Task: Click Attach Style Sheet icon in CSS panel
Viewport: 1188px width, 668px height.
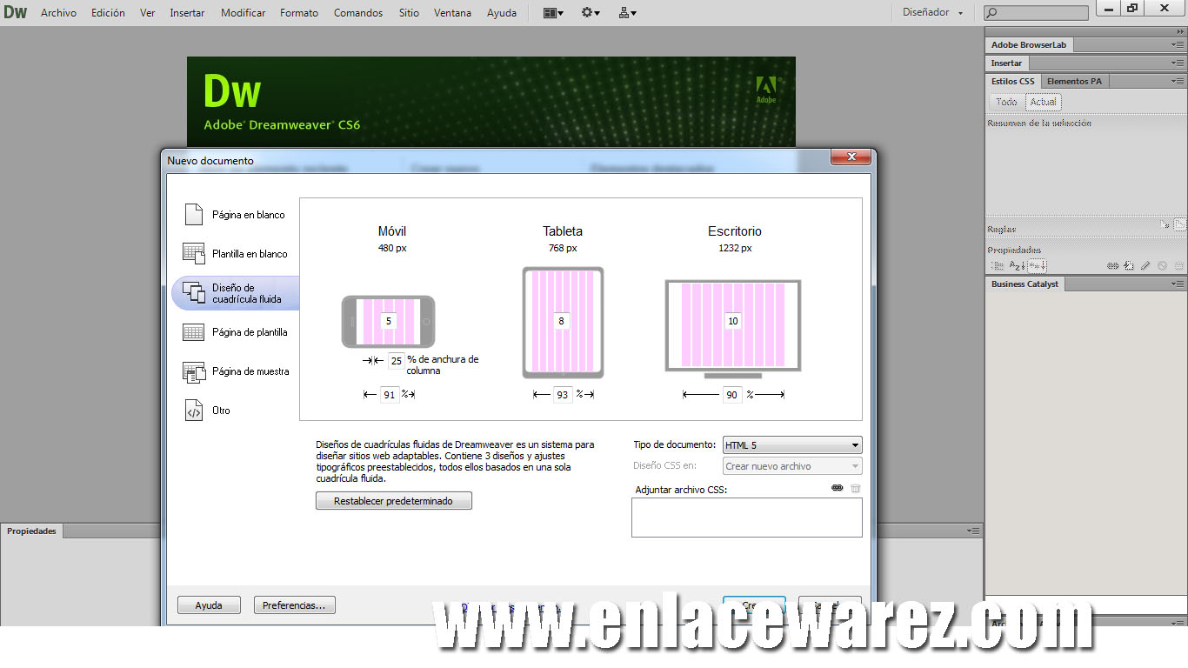Action: (x=1113, y=265)
